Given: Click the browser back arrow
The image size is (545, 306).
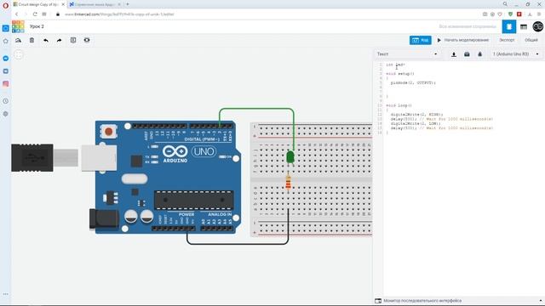Looking at the screenshot, I should click(16, 14).
